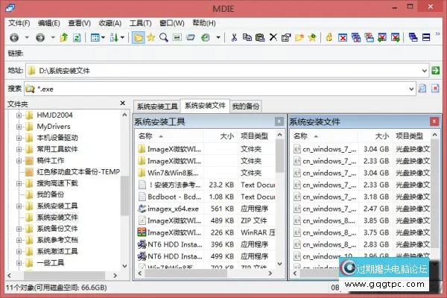Close all windows toolbar icon
This screenshot has height=298, width=447.
coord(356,37)
